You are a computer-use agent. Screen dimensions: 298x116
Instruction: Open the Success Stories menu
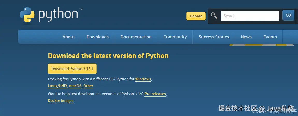pyautogui.click(x=214, y=37)
